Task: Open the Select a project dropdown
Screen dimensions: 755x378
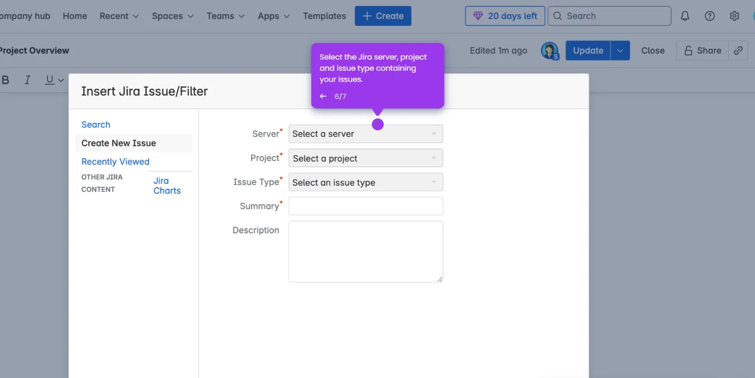Action: point(366,158)
